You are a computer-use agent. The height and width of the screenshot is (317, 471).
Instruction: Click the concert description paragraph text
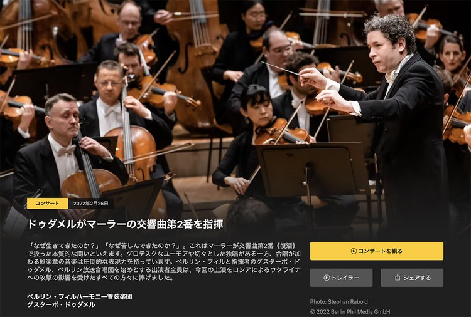(x=164, y=262)
